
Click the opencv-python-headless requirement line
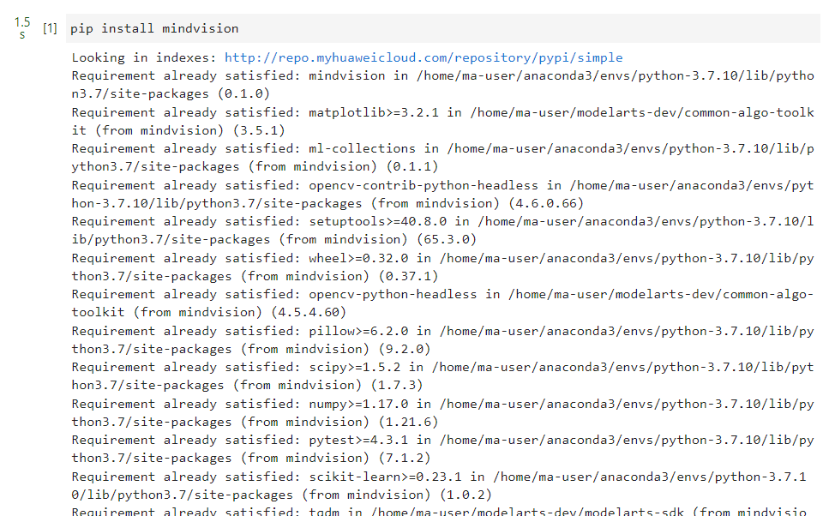pos(443,303)
